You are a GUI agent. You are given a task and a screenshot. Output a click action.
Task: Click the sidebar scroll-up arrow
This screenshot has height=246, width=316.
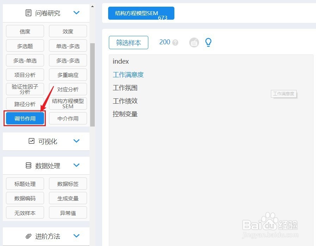point(92,6)
